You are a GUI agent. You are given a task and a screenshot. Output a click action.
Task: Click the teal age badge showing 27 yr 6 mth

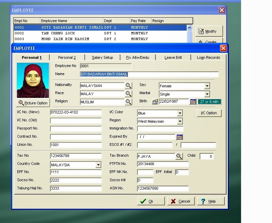pos(209,101)
